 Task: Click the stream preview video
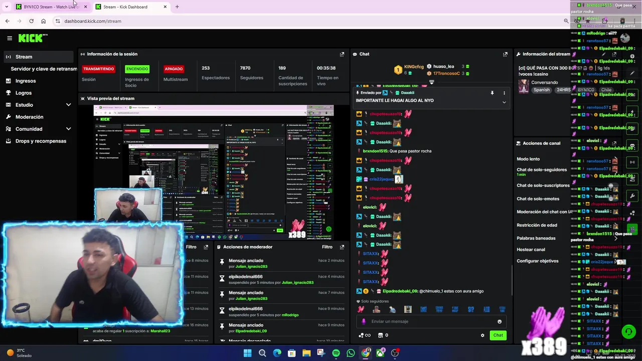[x=214, y=171]
